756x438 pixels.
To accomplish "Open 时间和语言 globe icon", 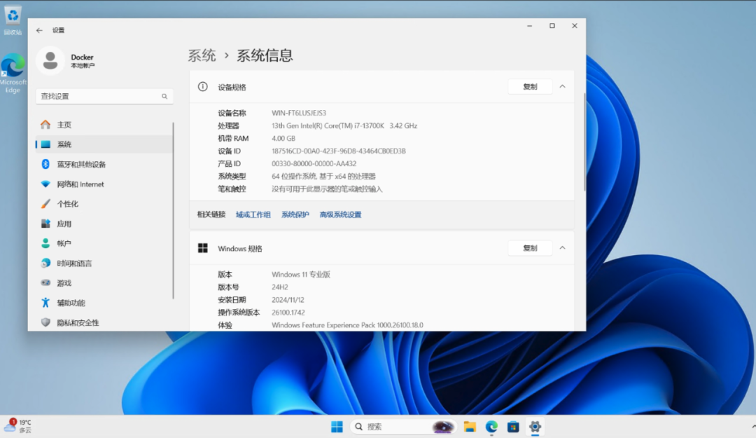I will (x=45, y=264).
